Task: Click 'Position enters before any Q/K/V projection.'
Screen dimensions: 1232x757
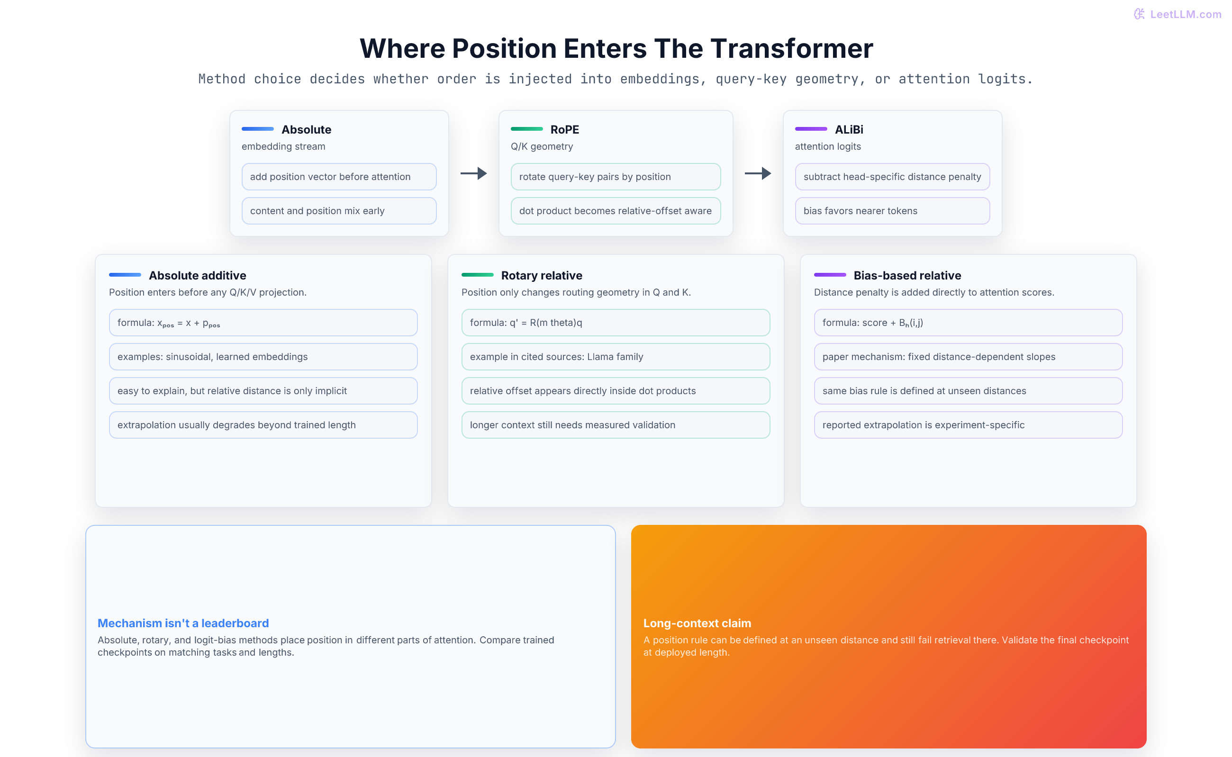Action: (208, 292)
